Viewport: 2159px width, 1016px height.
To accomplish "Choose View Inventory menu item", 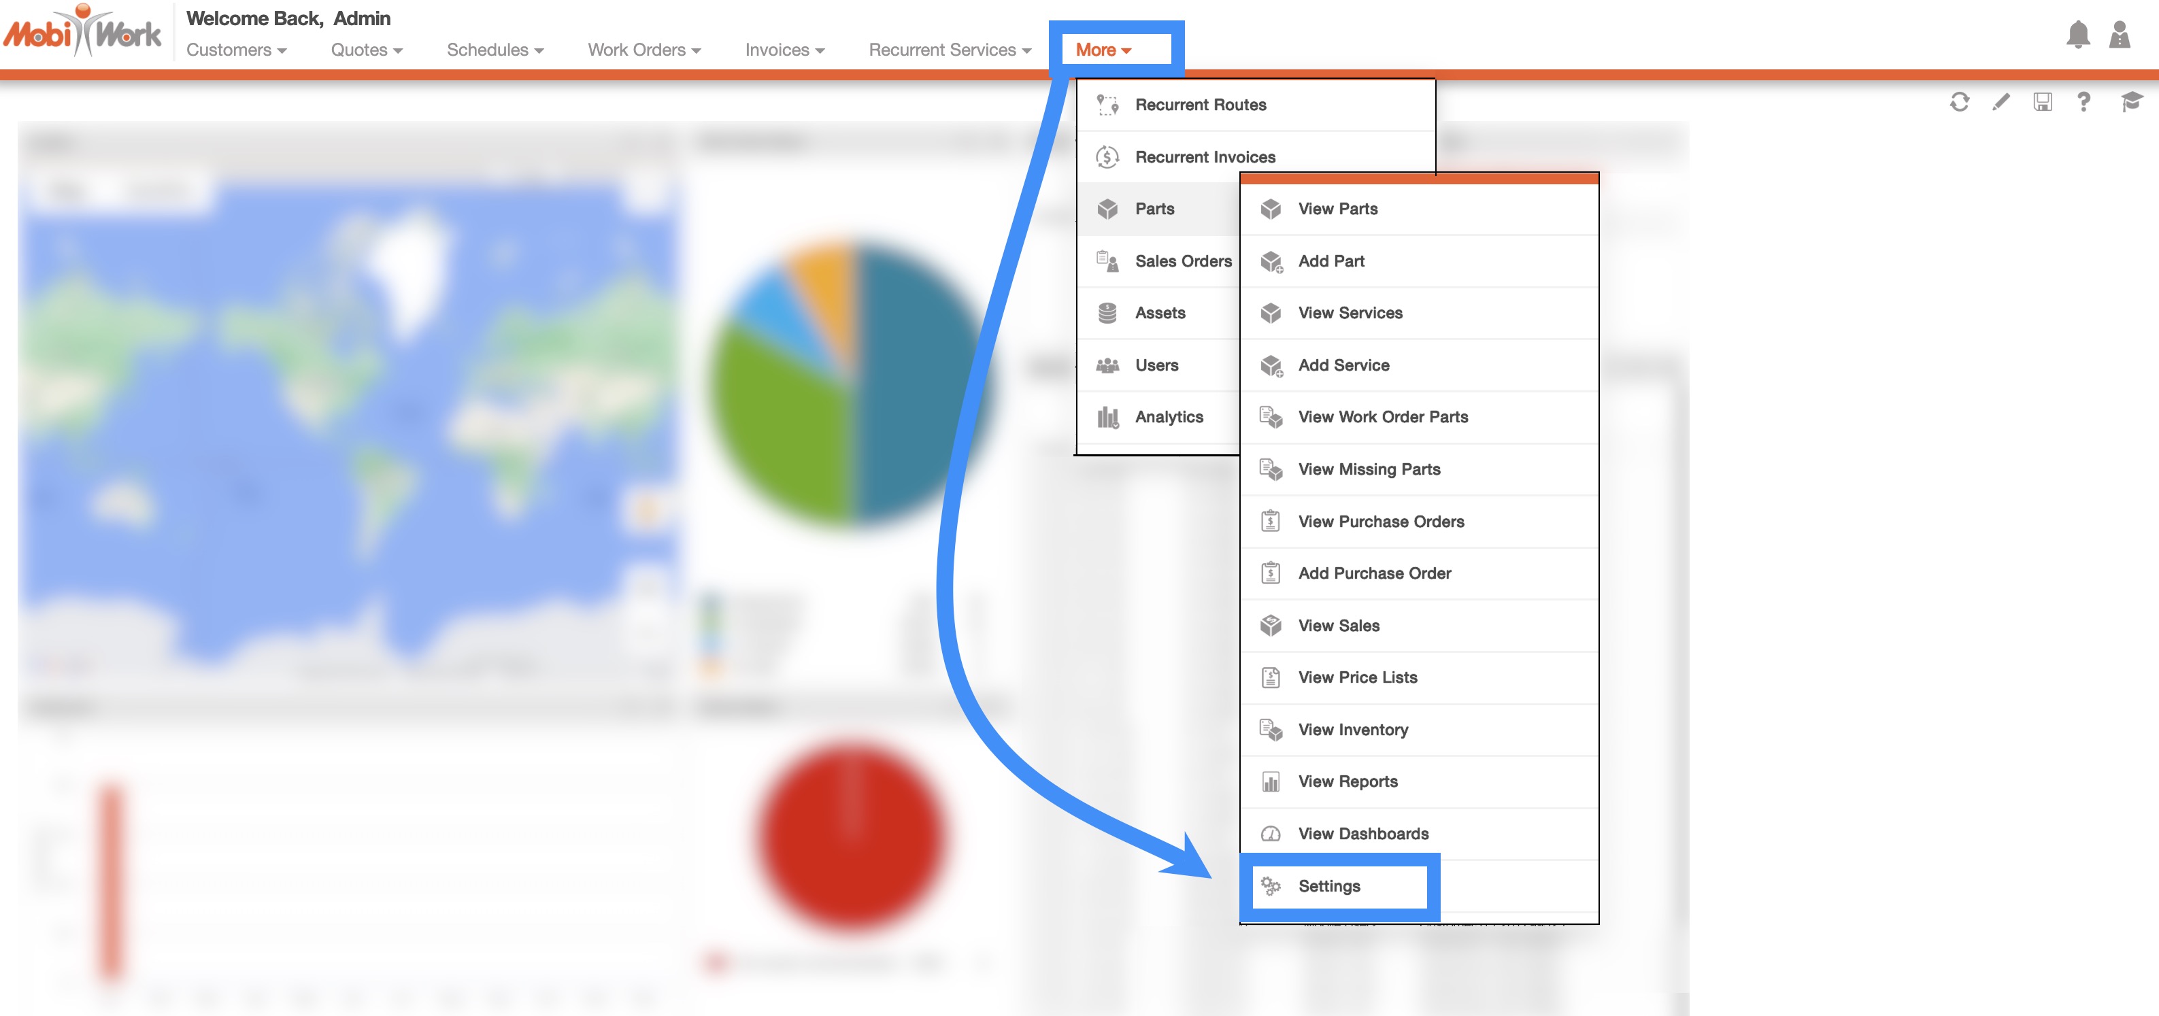I will click(x=1353, y=730).
